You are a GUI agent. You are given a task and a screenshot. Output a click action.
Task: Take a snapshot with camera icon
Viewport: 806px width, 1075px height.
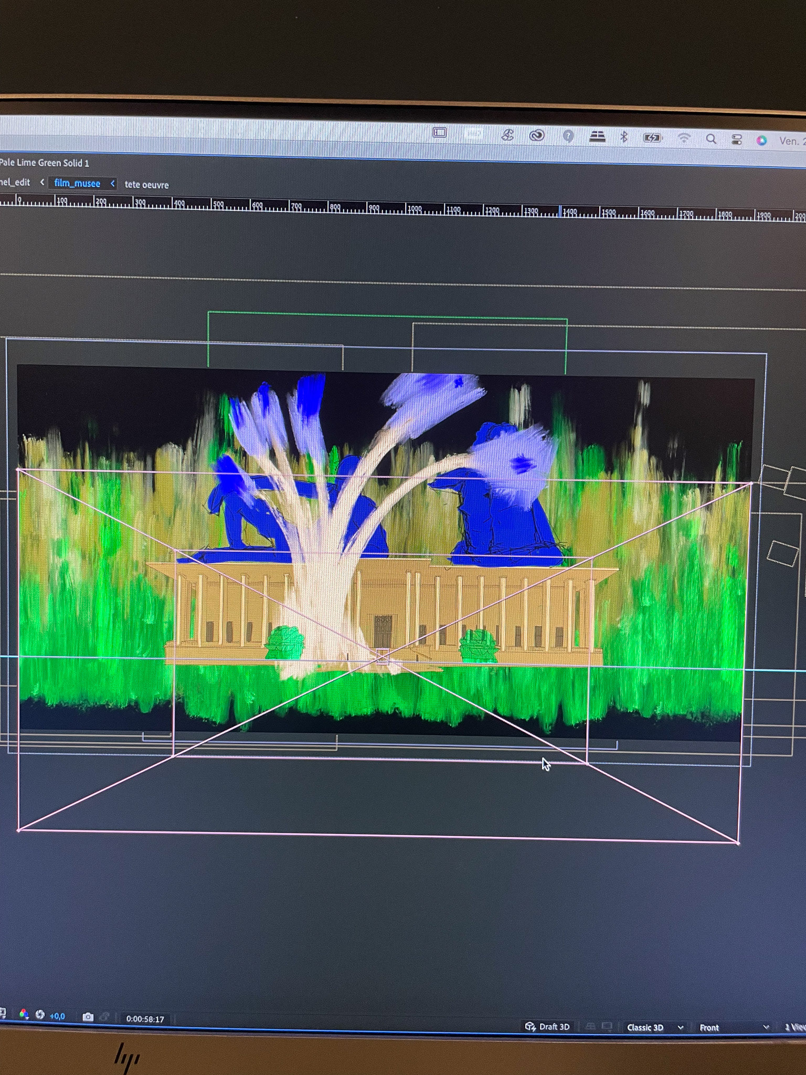click(88, 1017)
